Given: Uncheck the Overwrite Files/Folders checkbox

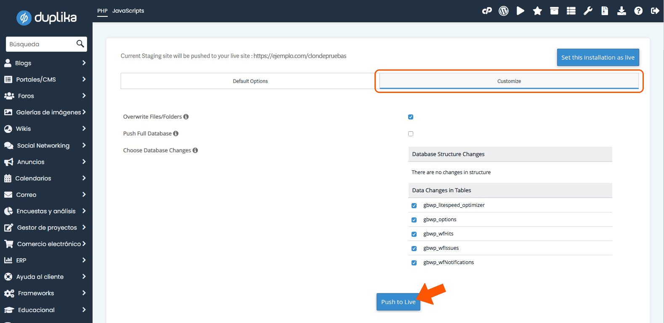Looking at the screenshot, I should point(411,117).
